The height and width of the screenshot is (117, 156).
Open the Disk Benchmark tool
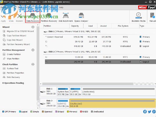click(x=66, y=17)
